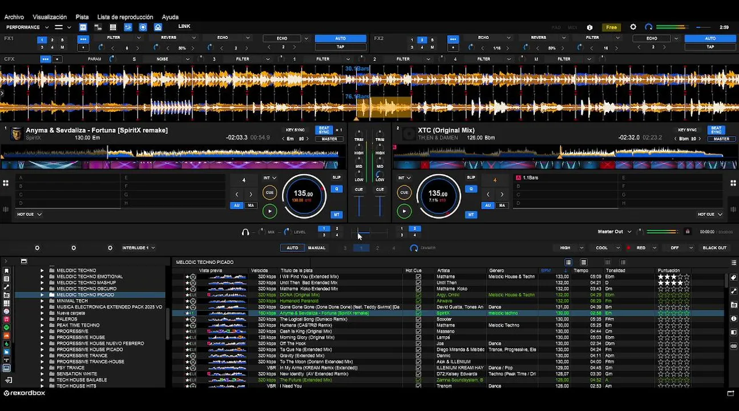739x411 pixels.
Task: Select track Cash Is King (Original Mix)
Action: 448,331
